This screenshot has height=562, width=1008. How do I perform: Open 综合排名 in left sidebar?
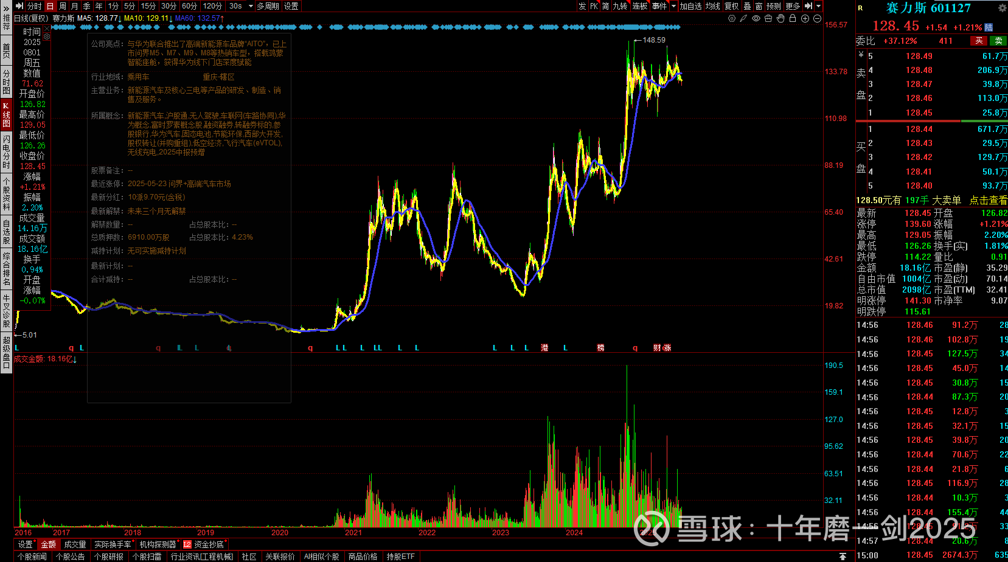[6, 269]
